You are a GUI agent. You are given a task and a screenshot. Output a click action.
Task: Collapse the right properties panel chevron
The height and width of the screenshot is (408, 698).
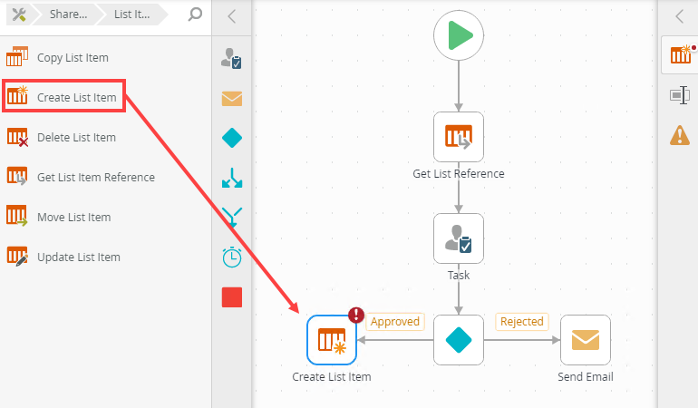point(679,17)
